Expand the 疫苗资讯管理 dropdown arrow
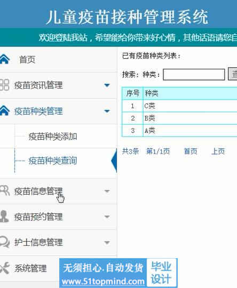Viewport: 237px width, 288px height. 107,85
